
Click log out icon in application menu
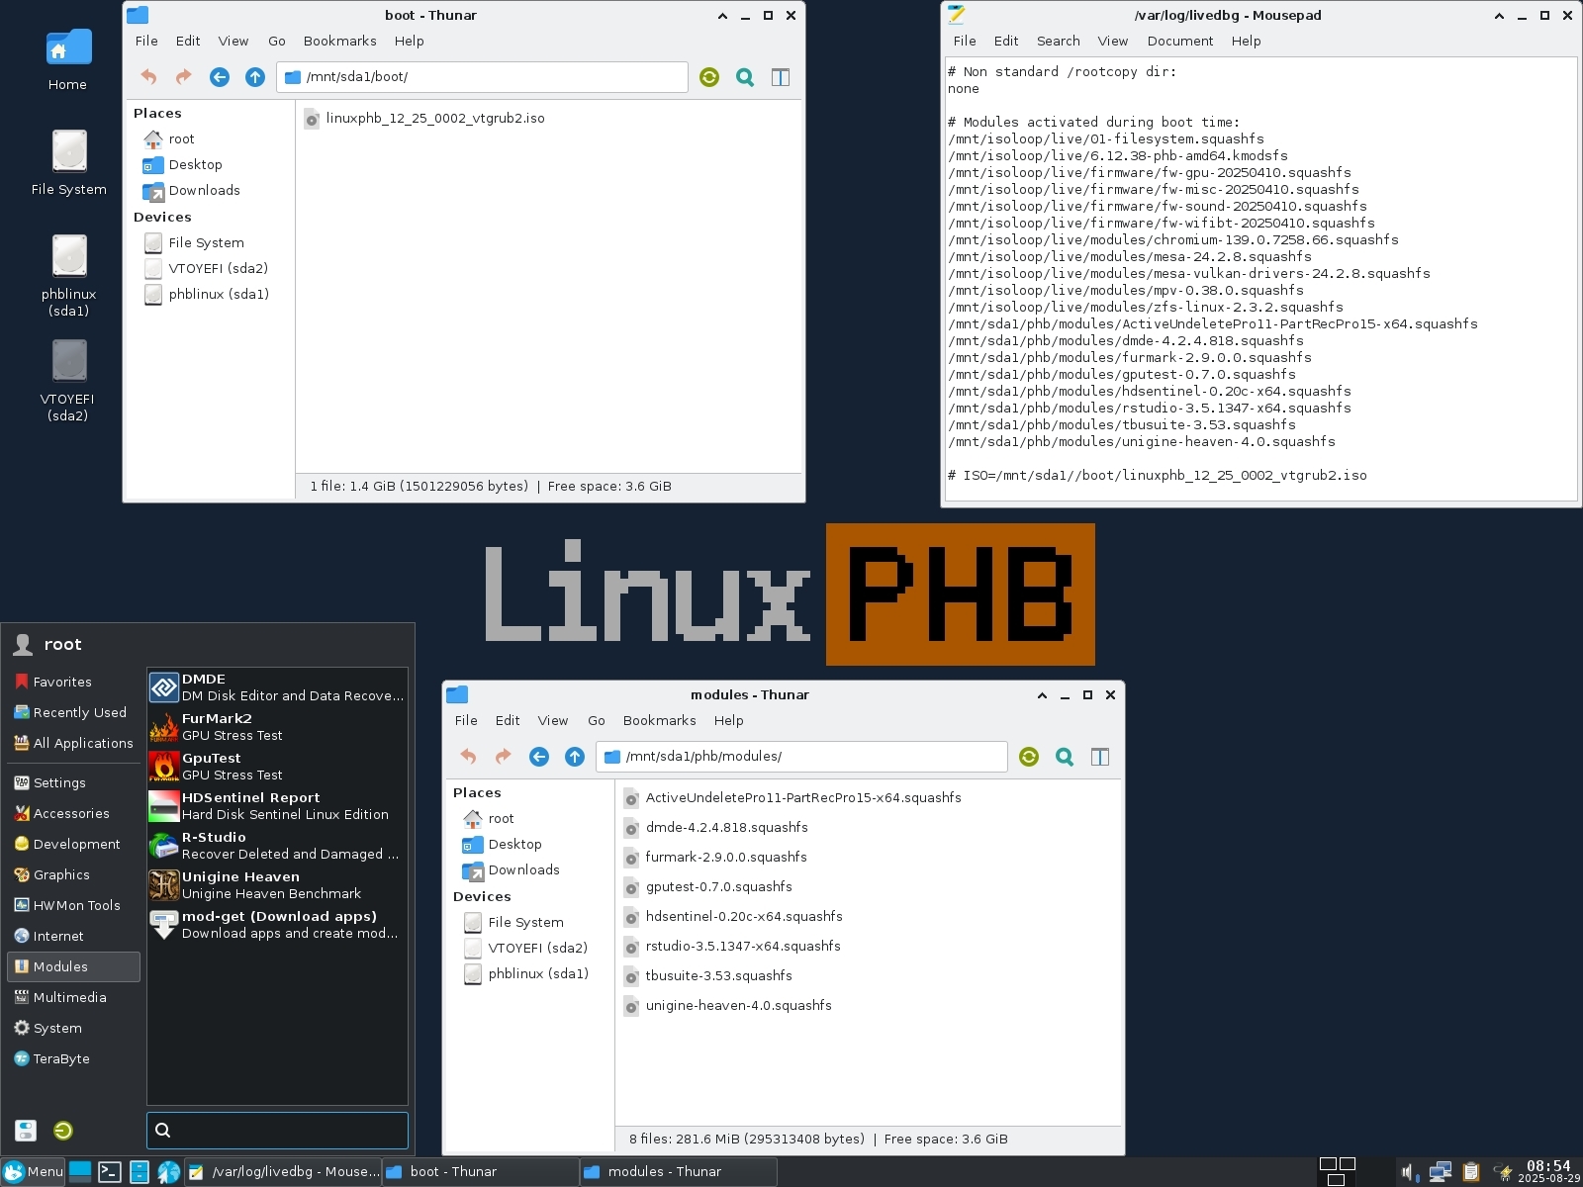coord(63,1131)
